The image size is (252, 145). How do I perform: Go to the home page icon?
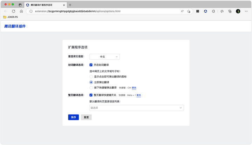[21, 11]
